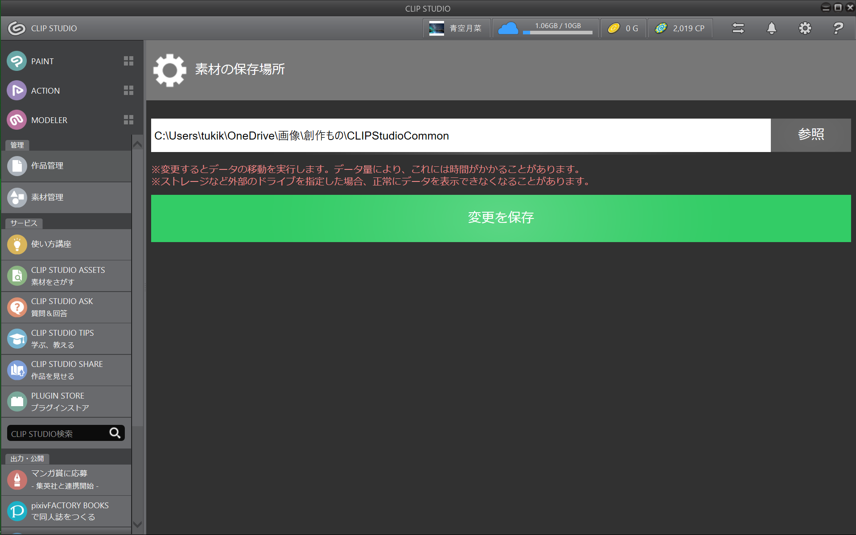The width and height of the screenshot is (856, 535).
Task: Open the settings gear in top bar
Action: pyautogui.click(x=805, y=28)
